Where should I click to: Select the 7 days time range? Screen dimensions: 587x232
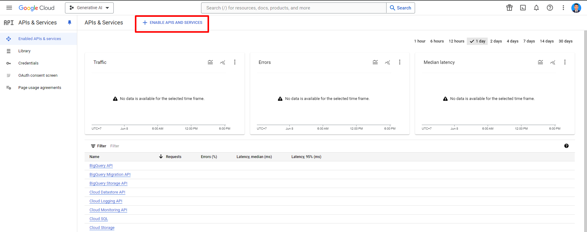tap(529, 41)
